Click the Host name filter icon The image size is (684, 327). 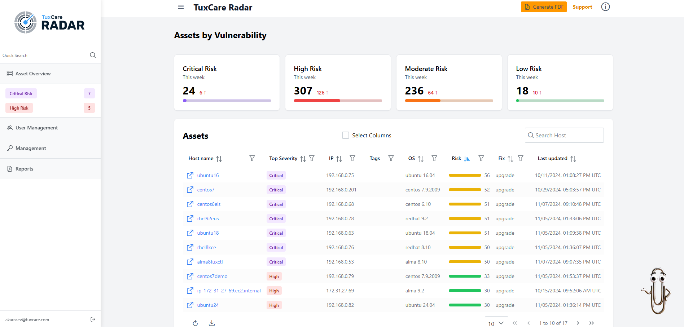pyautogui.click(x=252, y=158)
